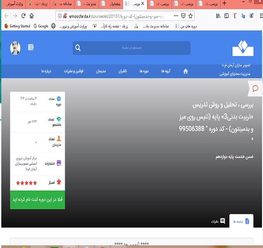Click the orange instructor count icon
The height and width of the screenshot is (248, 263).
tap(59, 139)
